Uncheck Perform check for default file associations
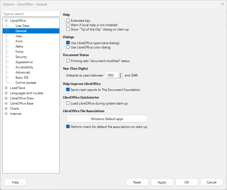227x190 pixels. click(x=68, y=127)
